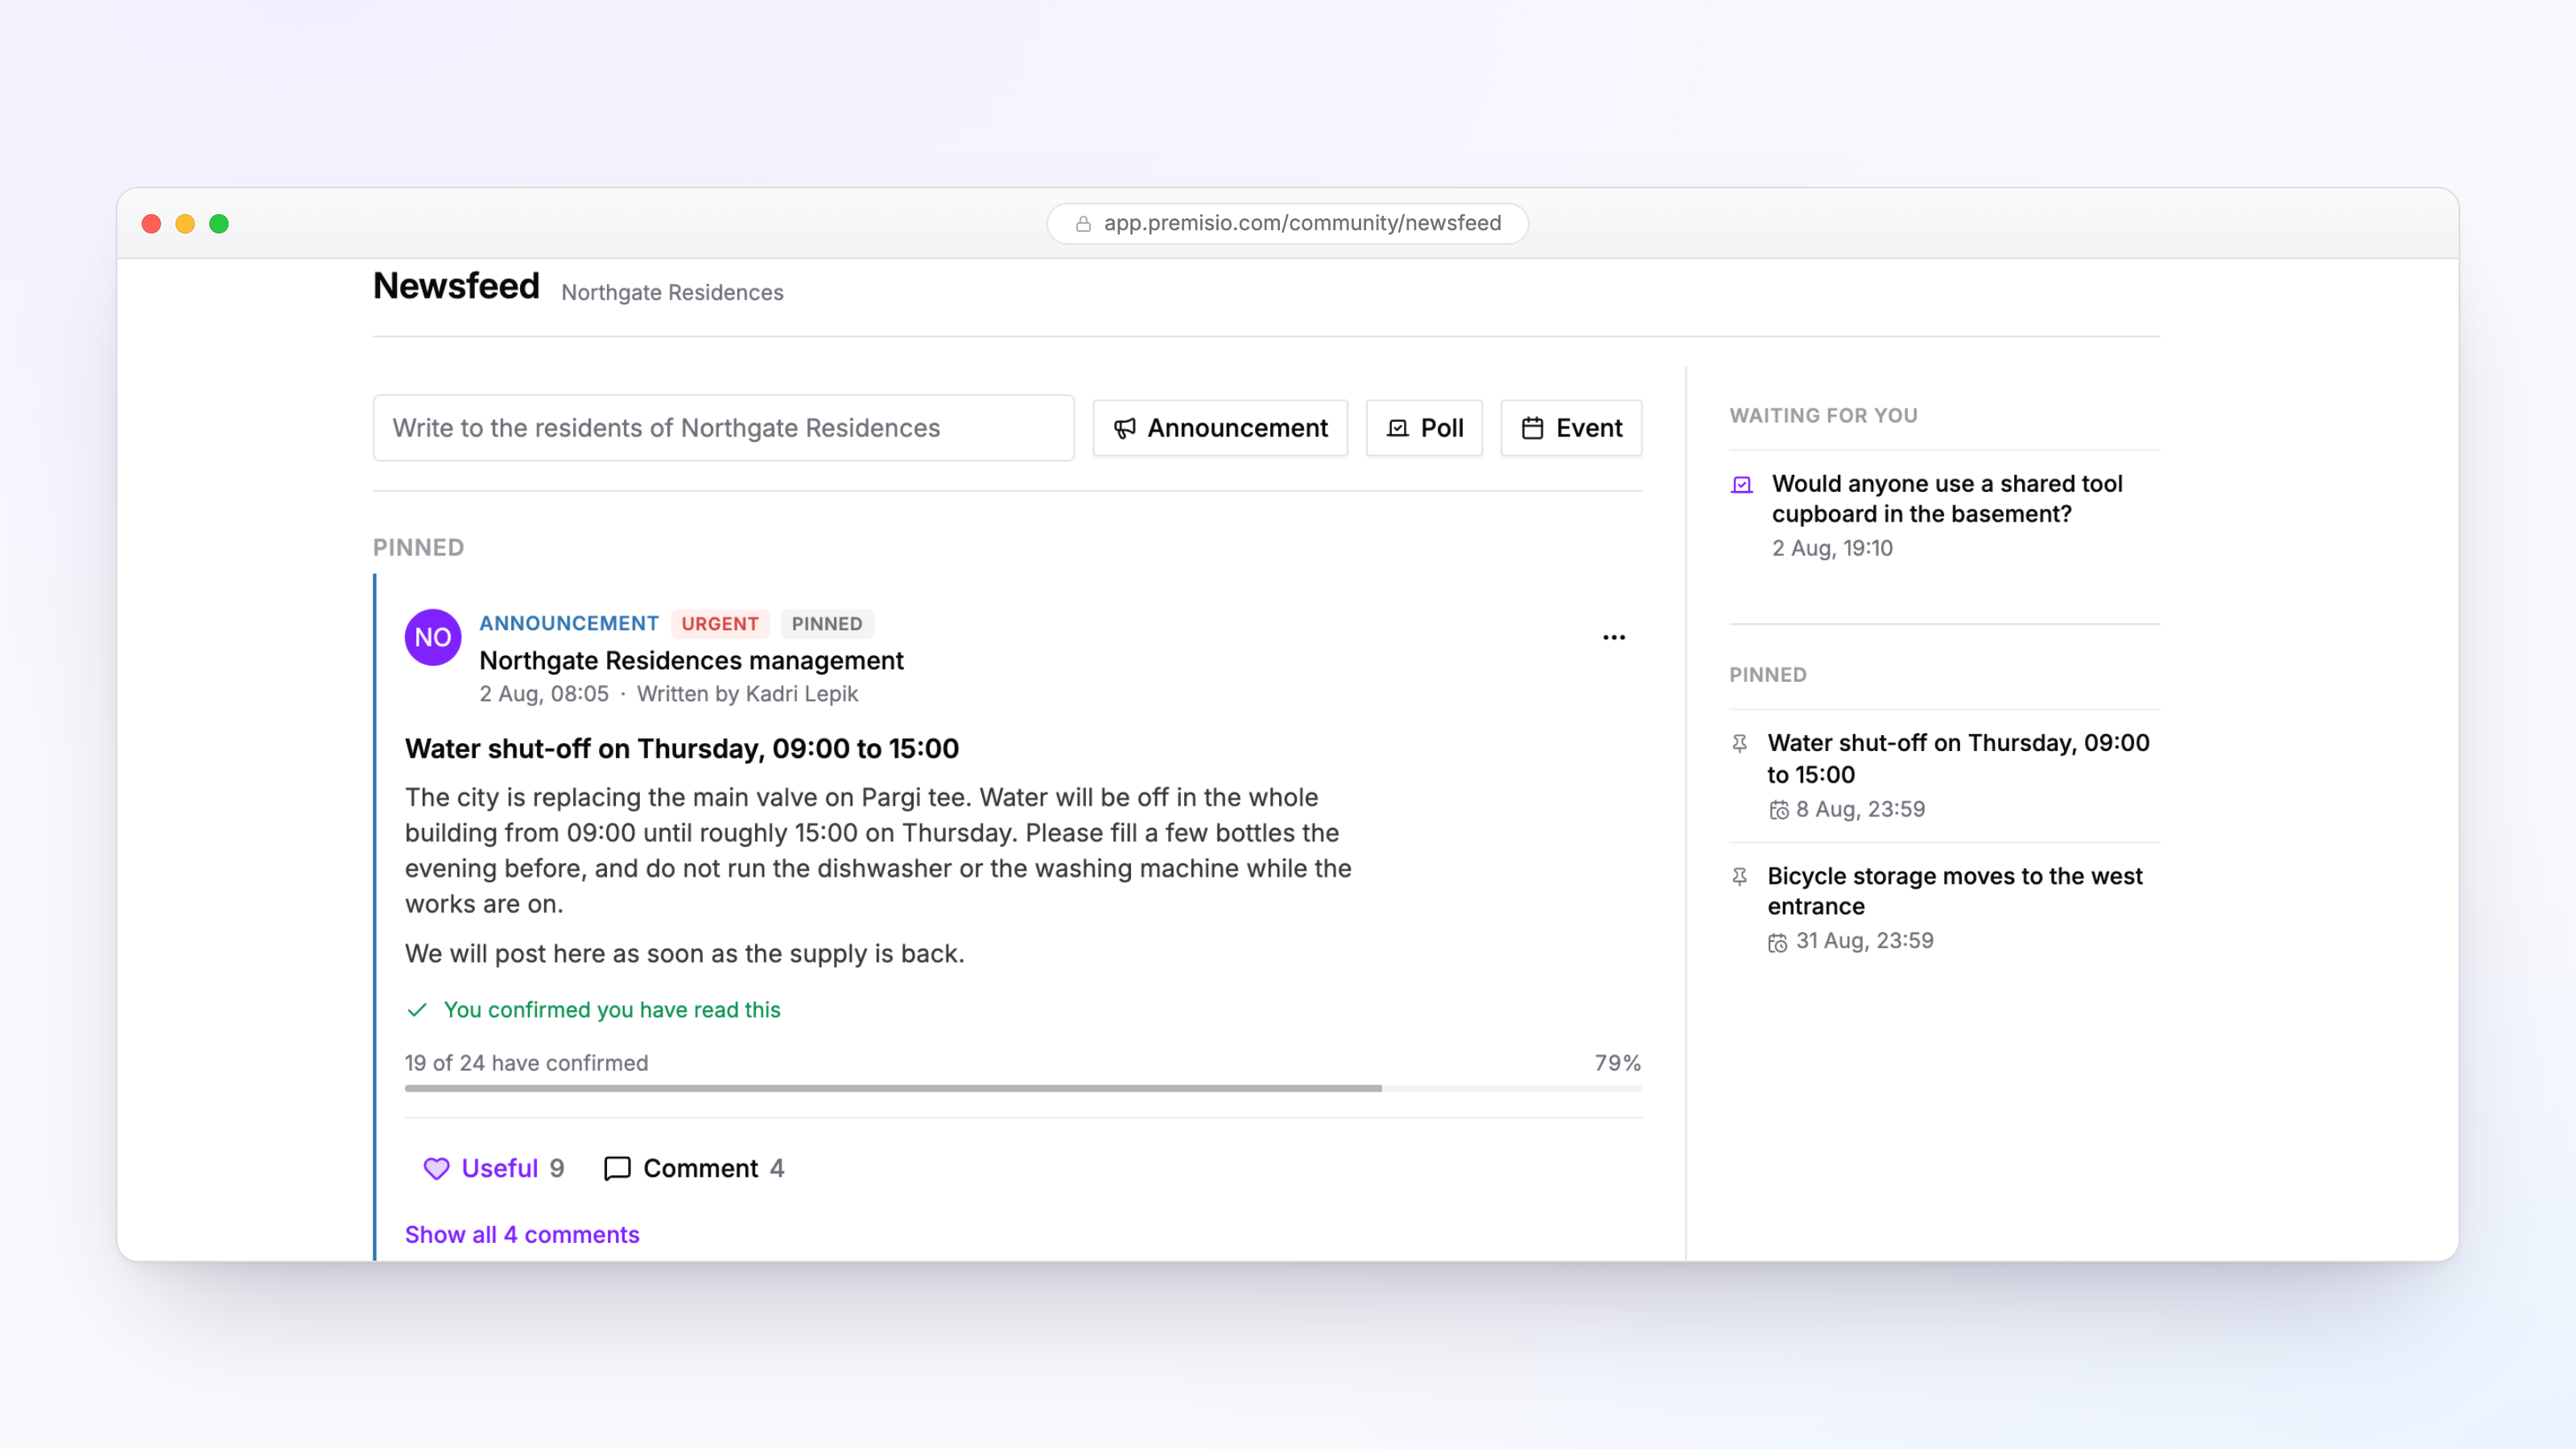Mark the announcement as Useful
The image size is (2576, 1449).
pos(494,1168)
